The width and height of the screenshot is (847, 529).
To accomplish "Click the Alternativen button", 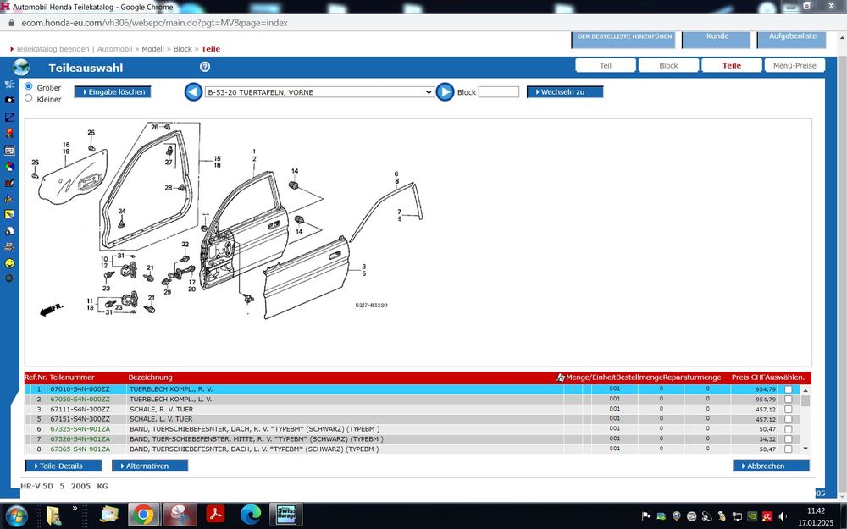I will [150, 466].
